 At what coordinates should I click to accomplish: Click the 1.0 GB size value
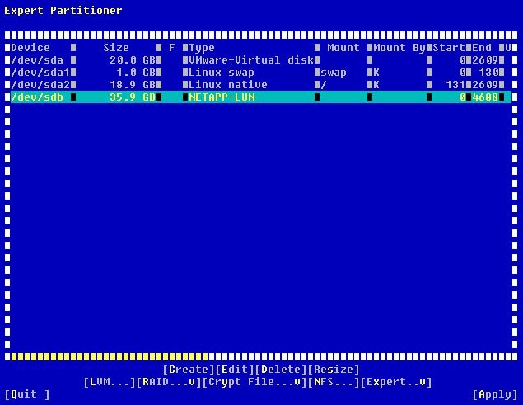(x=136, y=73)
